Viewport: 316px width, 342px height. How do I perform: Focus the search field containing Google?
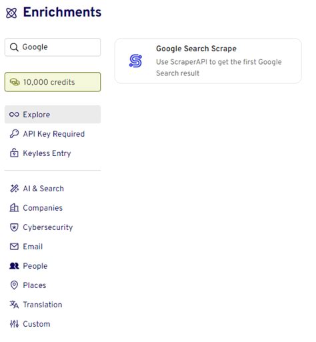(x=53, y=47)
